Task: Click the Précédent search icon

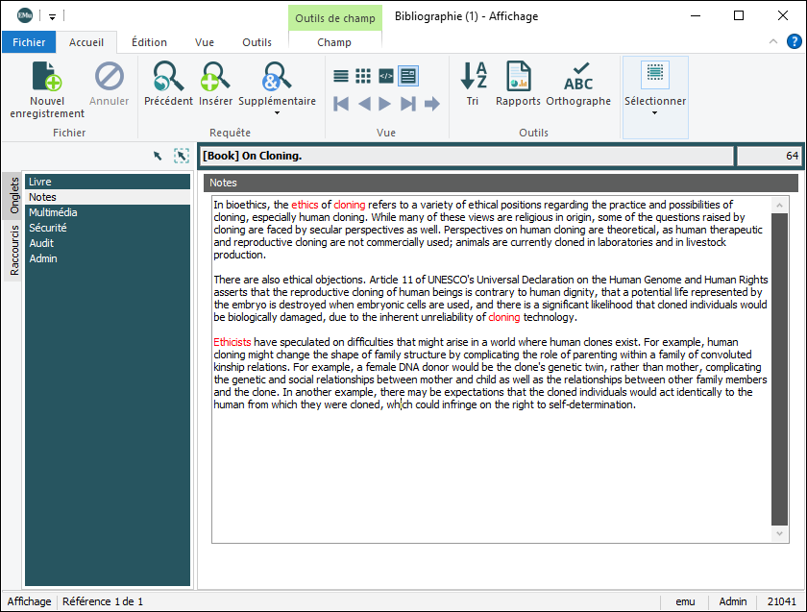Action: [x=168, y=77]
